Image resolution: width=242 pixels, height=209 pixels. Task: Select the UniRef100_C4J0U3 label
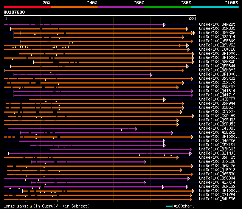pos(217,128)
